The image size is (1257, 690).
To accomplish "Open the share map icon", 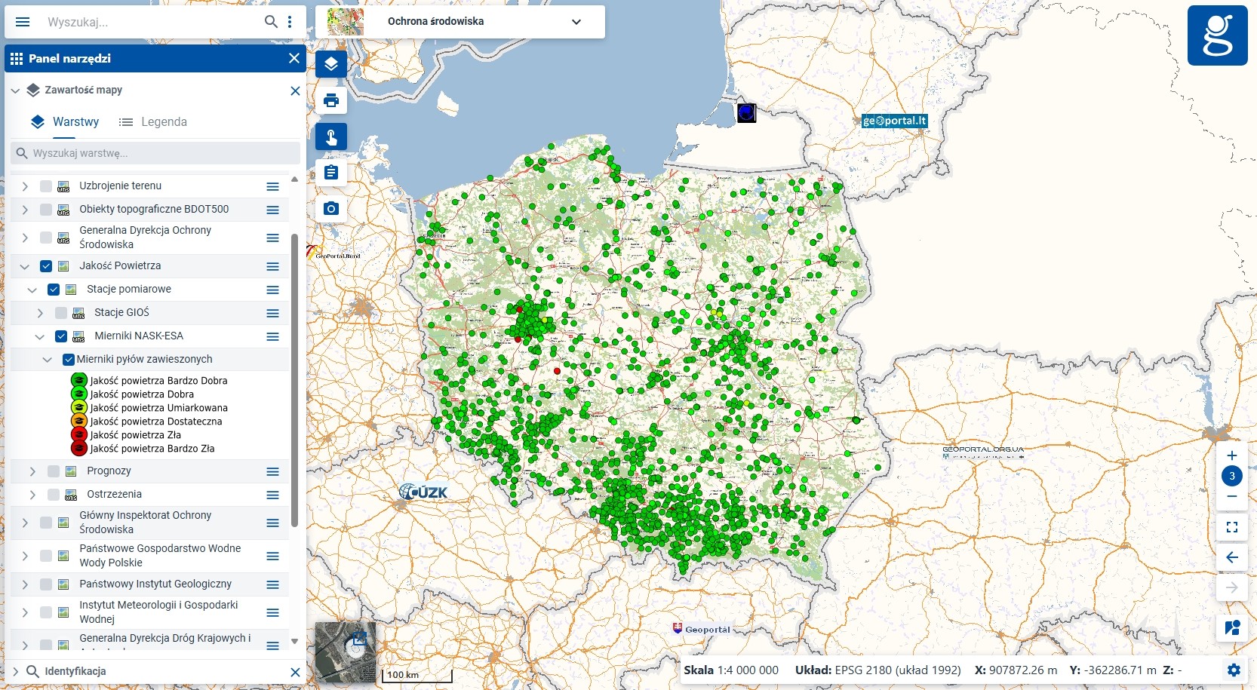I will tap(1232, 627).
